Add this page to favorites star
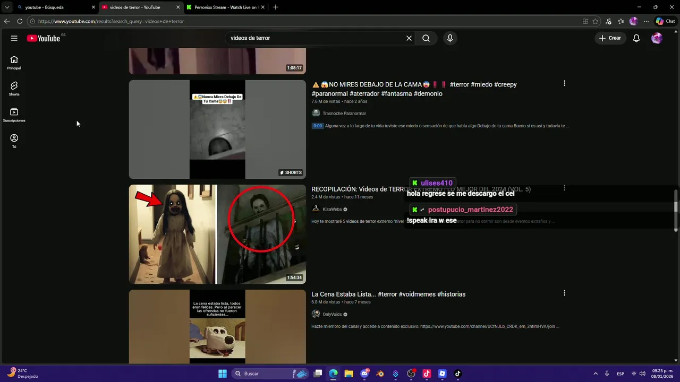Screen dimensions: 680x382 pos(596,21)
